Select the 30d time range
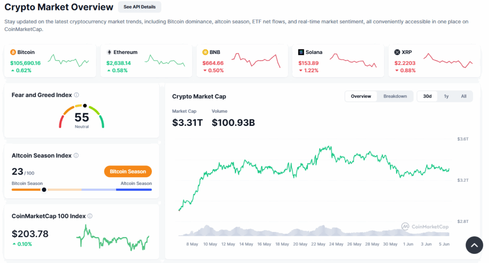Viewport: 489px width, 263px height. (x=427, y=96)
